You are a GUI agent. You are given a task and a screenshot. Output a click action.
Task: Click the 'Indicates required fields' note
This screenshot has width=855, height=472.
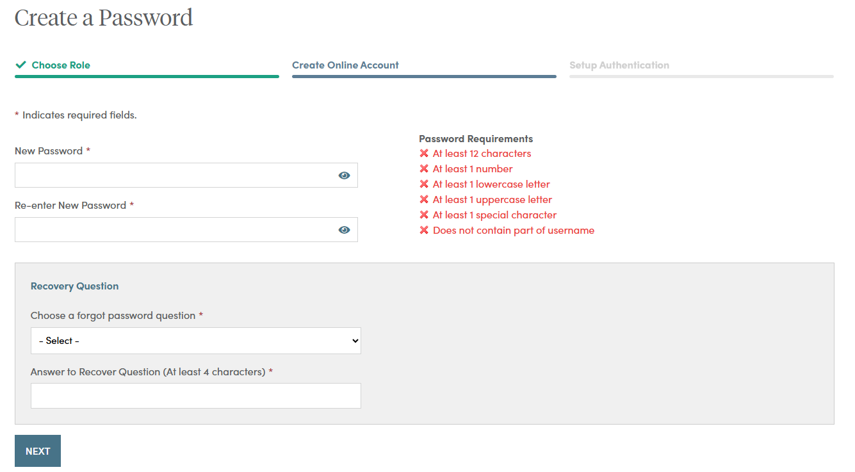pyautogui.click(x=76, y=115)
